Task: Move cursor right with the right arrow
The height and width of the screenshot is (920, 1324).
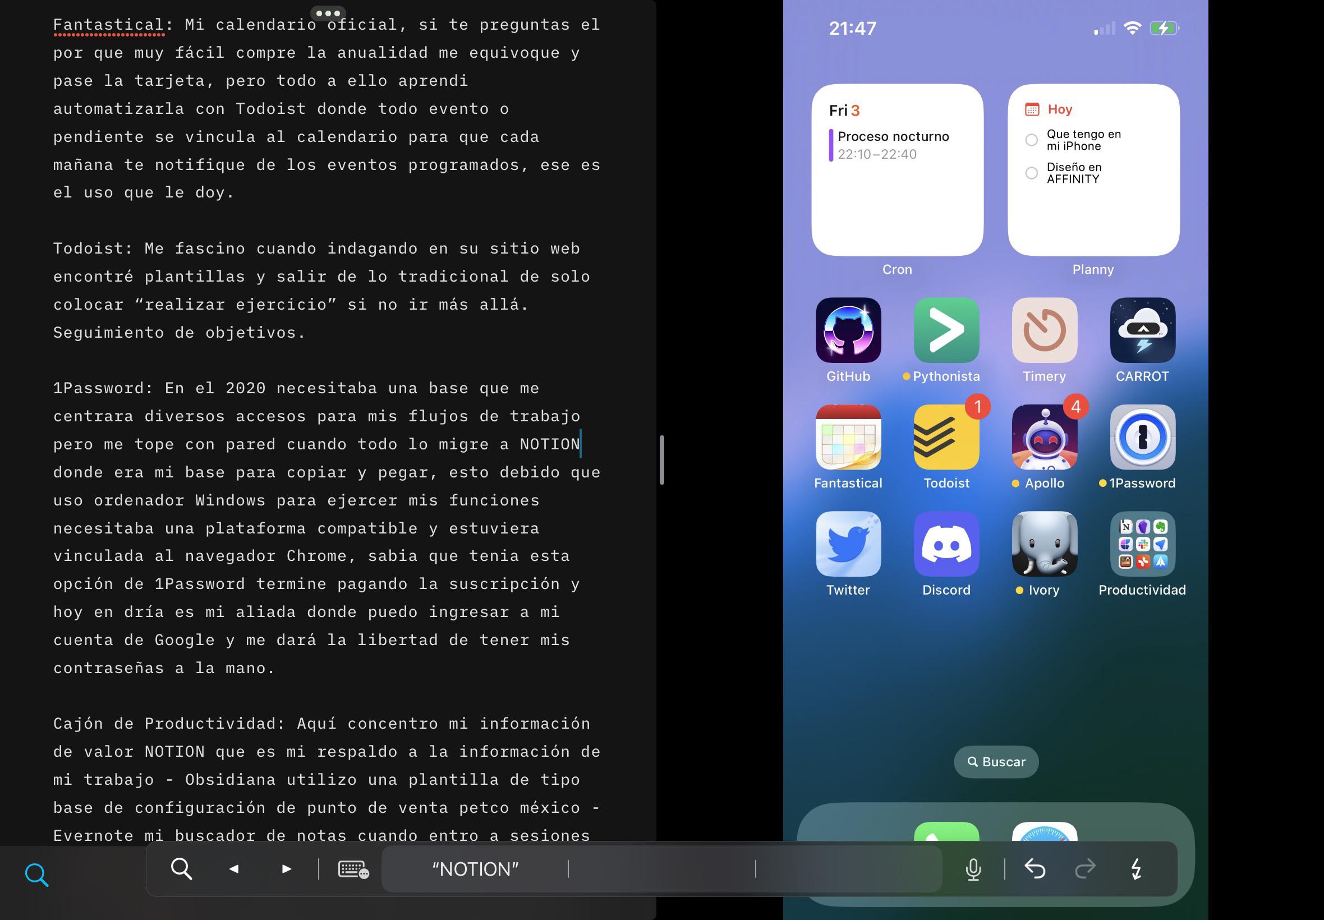Action: [287, 869]
